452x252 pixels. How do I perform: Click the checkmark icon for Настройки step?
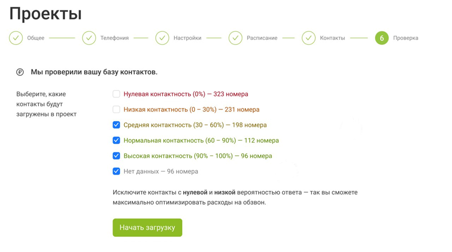[162, 38]
